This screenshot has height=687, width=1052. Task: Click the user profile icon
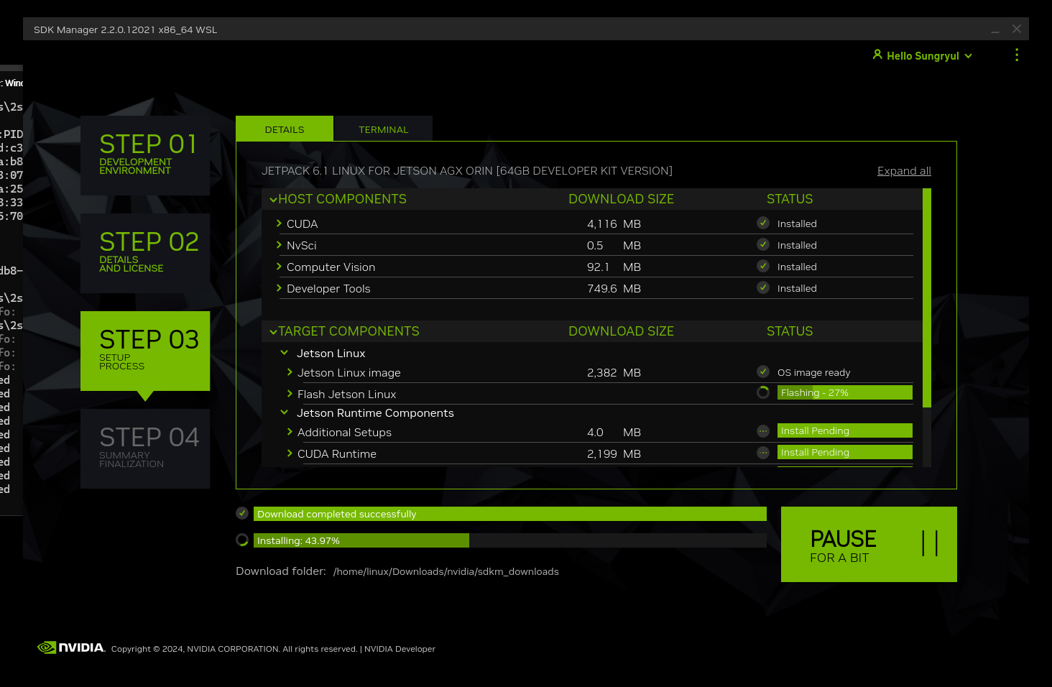[x=877, y=55]
